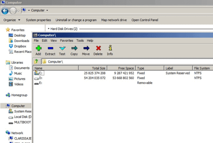Screen dimensions: 213x143
Task: Open MULTIBOOT drive in sidebar
Action: coord(20,122)
